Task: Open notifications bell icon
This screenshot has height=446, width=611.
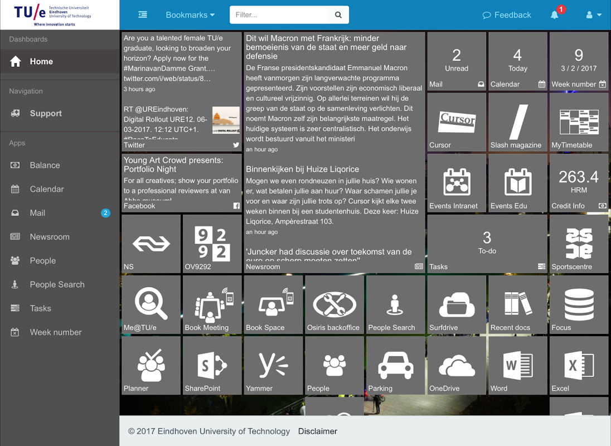Action: coord(555,15)
